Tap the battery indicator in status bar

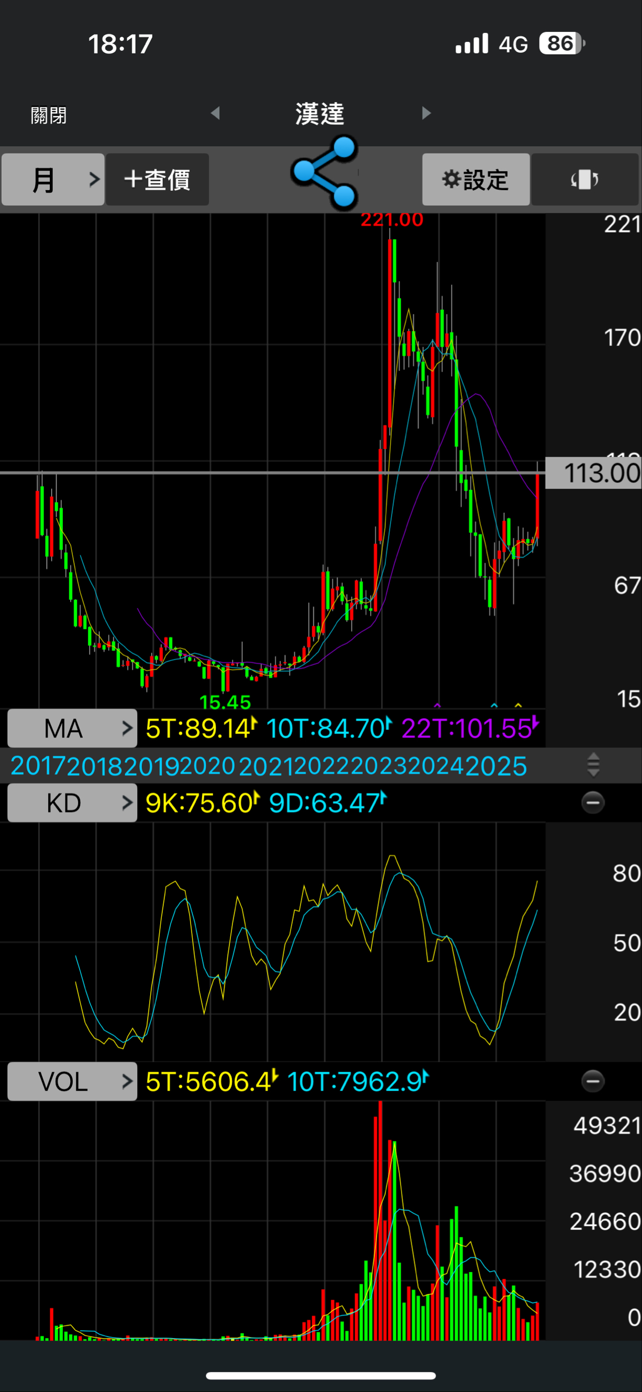[562, 43]
